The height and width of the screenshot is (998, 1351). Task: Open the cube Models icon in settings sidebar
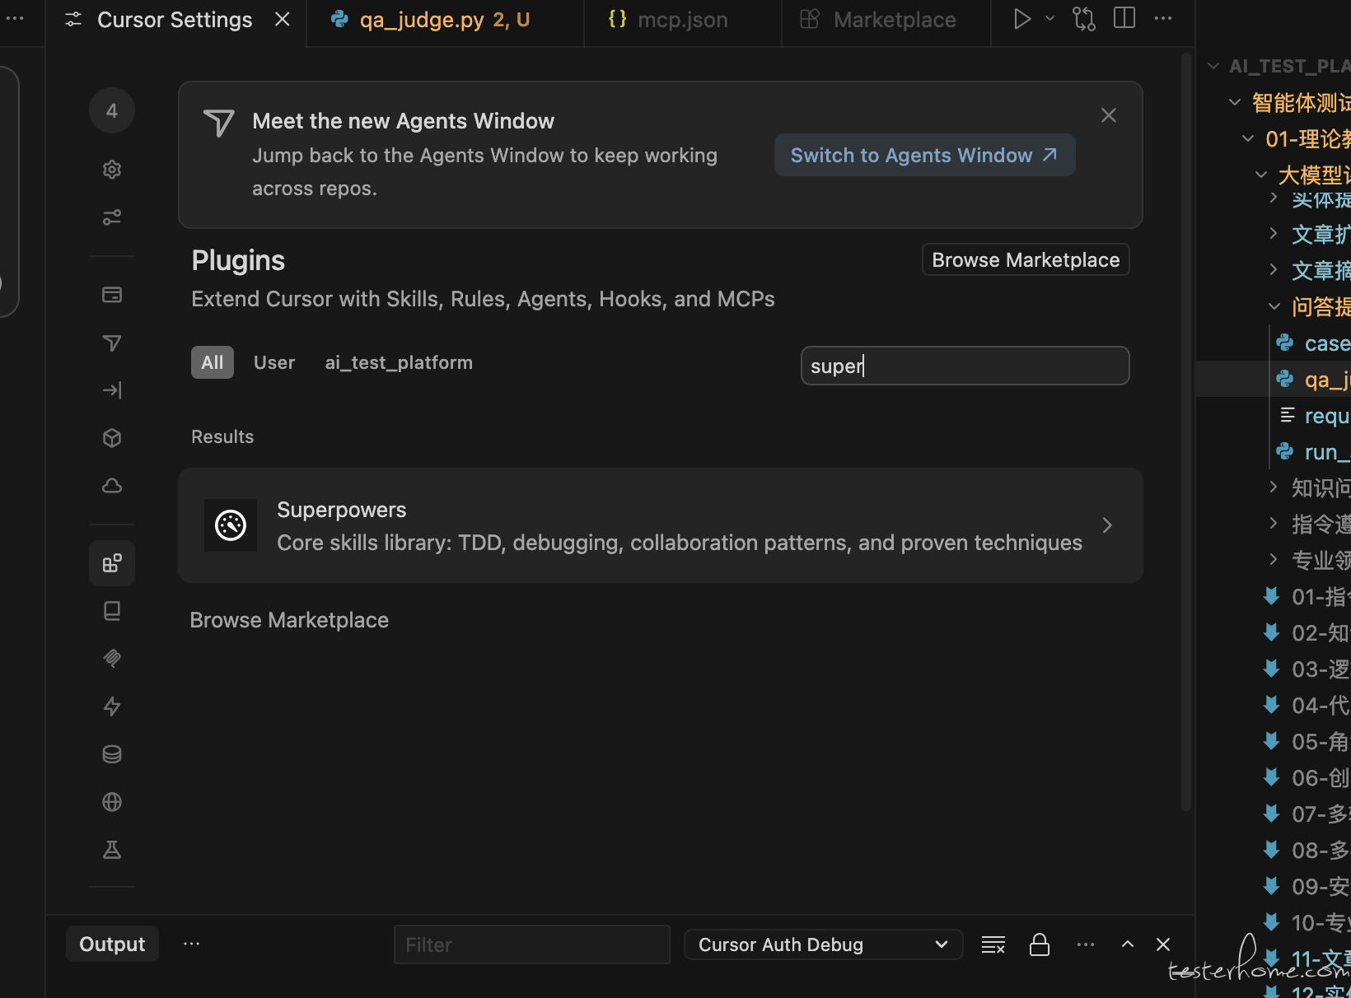(x=112, y=438)
